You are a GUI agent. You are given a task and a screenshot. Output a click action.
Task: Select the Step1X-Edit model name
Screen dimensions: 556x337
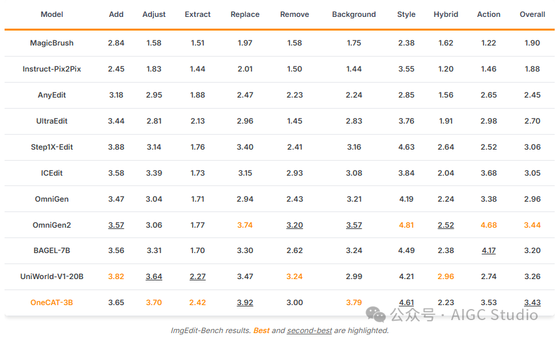pos(51,147)
